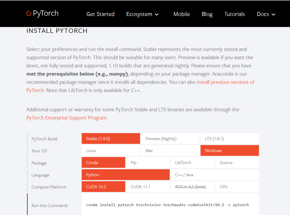Select Mac as your OS
Screen dimensions: 290x215
point(170,150)
